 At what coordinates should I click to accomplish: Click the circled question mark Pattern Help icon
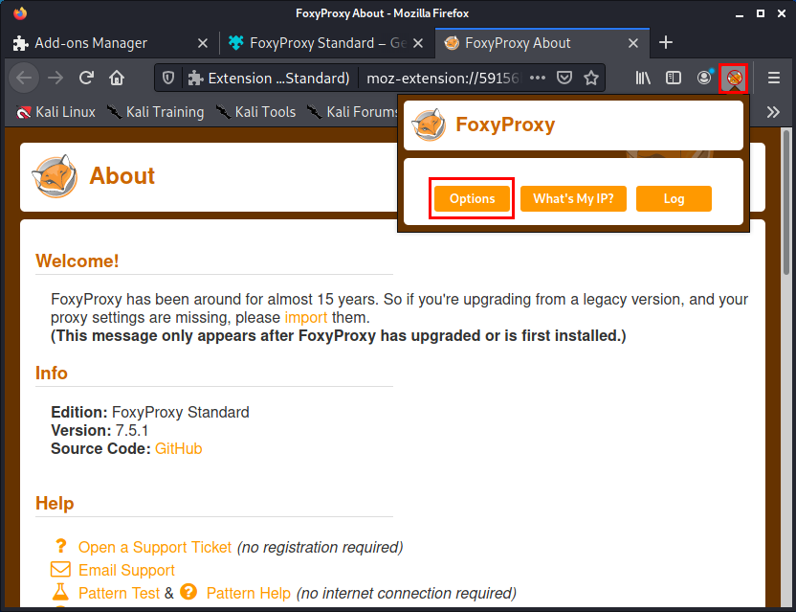pyautogui.click(x=188, y=592)
